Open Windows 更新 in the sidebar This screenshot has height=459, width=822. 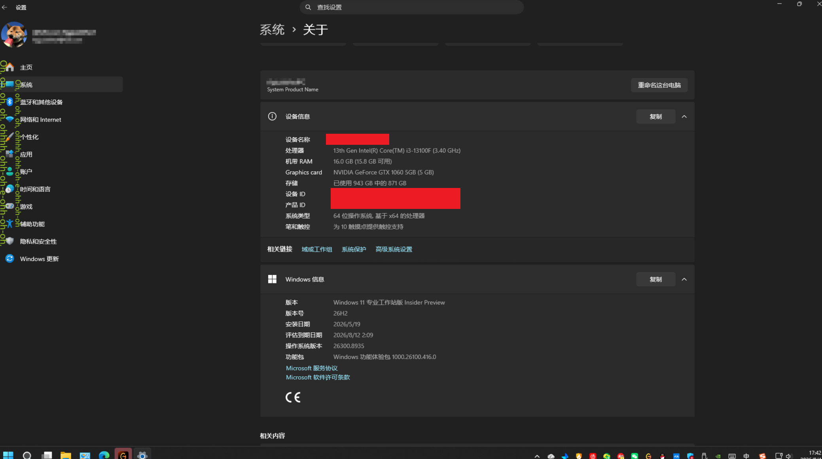(61, 259)
